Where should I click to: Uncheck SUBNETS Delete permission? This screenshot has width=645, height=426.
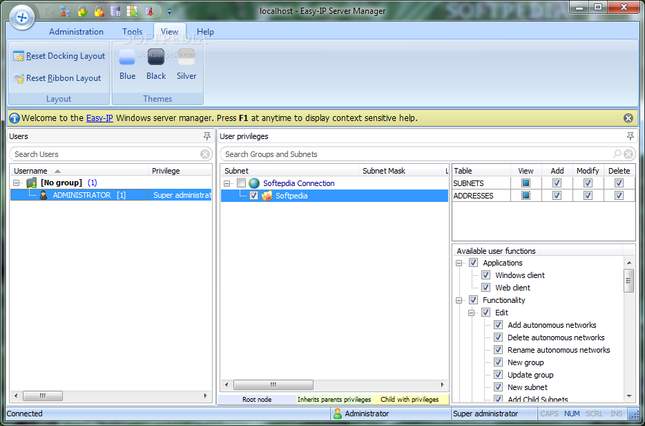coord(619,183)
